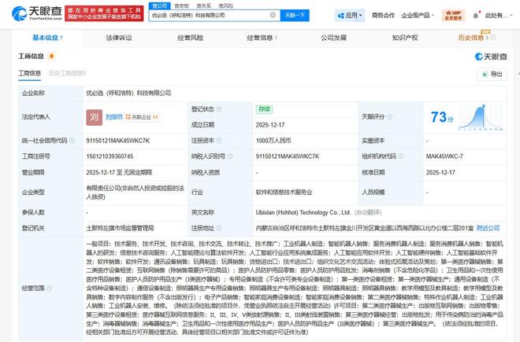Switch to the 公司发展 tab
This screenshot has width=520, height=342.
[x=333, y=38]
